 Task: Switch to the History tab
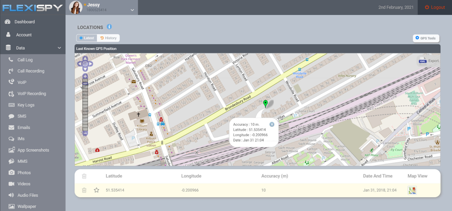[108, 38]
